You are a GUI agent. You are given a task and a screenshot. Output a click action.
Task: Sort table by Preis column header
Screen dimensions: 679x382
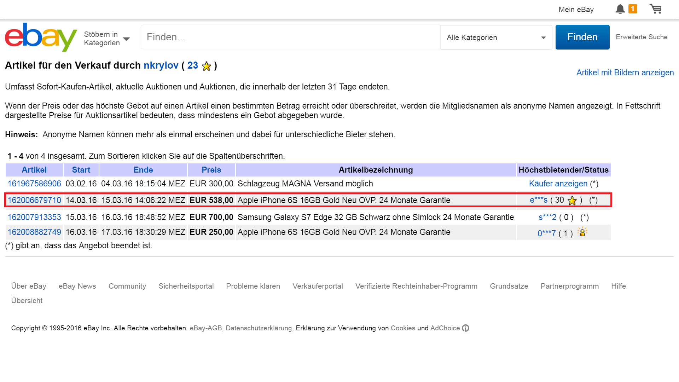[x=211, y=170]
